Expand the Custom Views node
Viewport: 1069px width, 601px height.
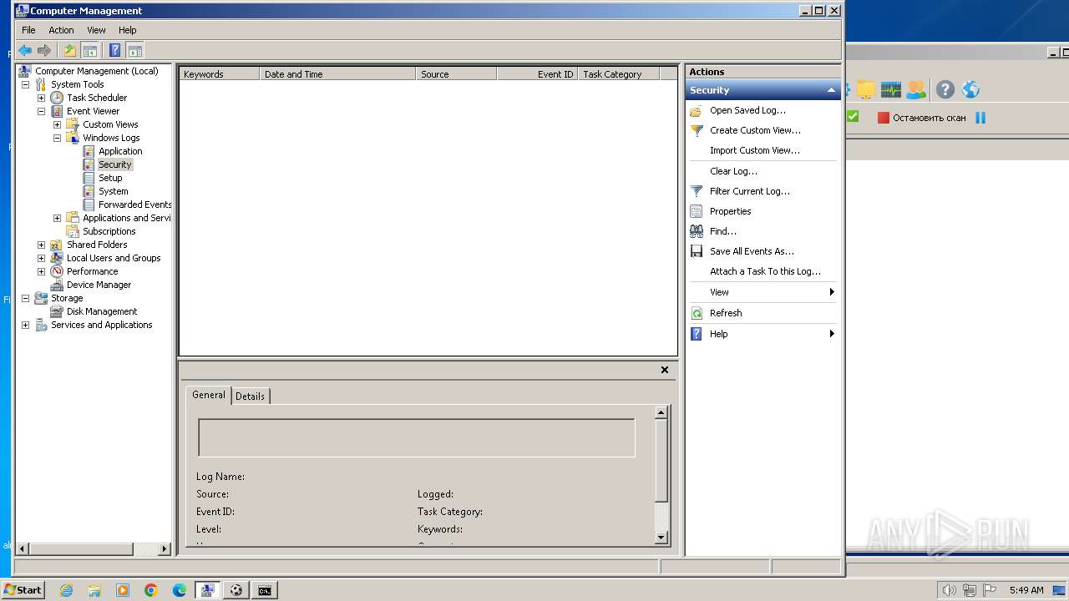(x=57, y=124)
